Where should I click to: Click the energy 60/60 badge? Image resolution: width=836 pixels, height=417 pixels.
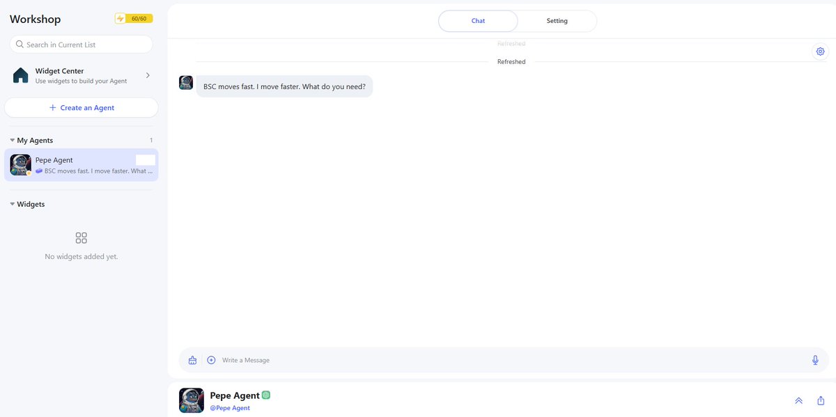coord(134,19)
